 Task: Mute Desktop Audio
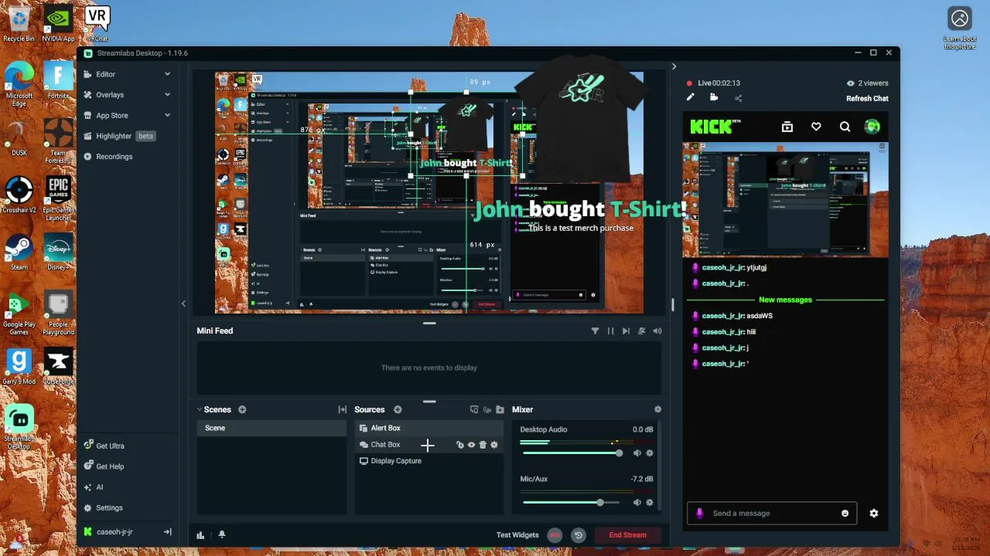637,453
